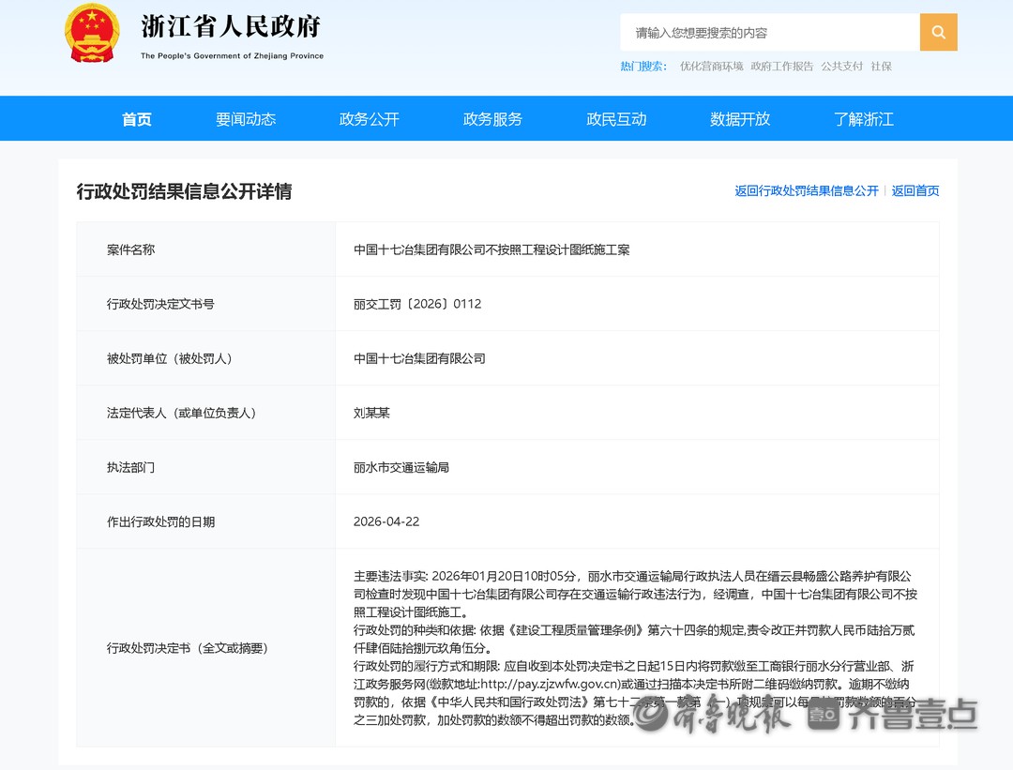The width and height of the screenshot is (1013, 770).
Task: Click the 齐鲁壹点 watermark logo
Action: pyautogui.click(x=892, y=716)
